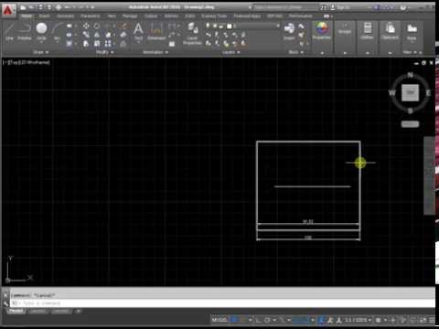Image resolution: width=439 pixels, height=329 pixels.
Task: Click New in Quick Access toolbar
Action: 23,7
